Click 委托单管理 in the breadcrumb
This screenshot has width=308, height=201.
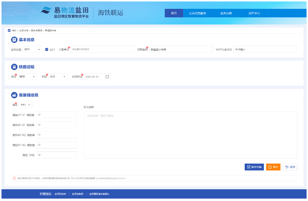(37, 30)
